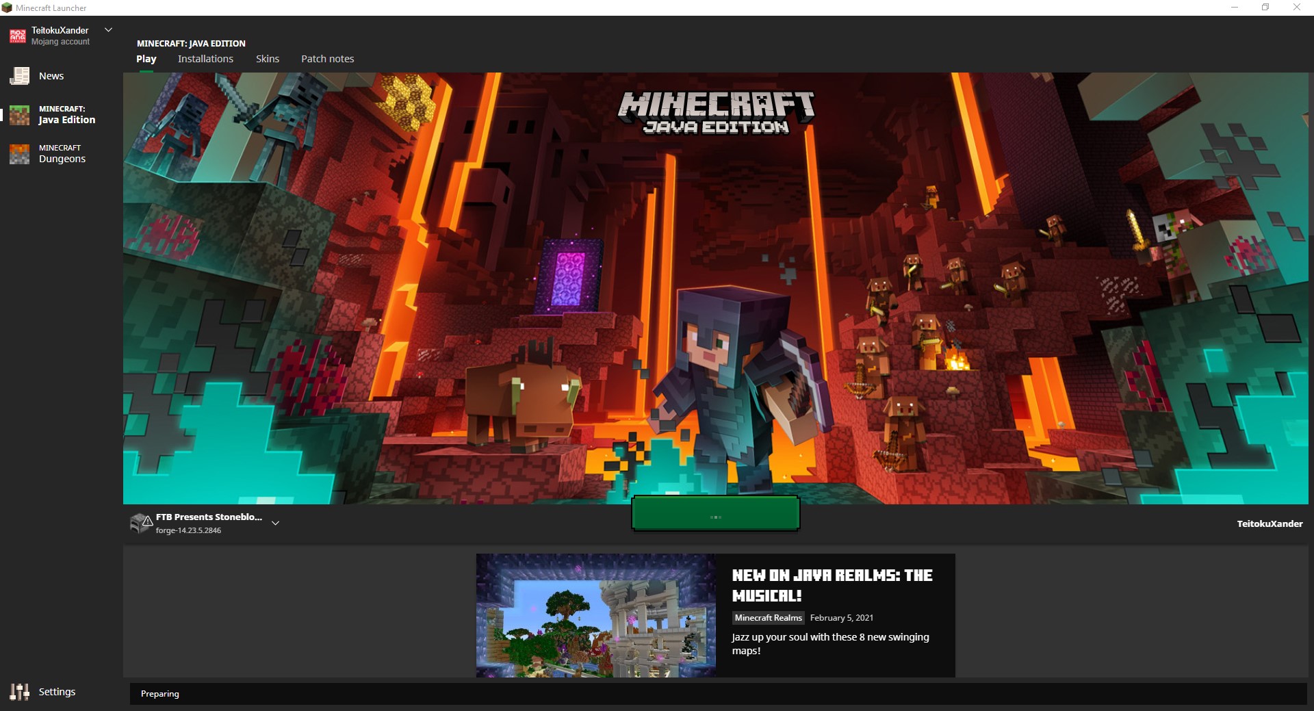Screen dimensions: 1314x711
Task: Click the forge-14.23.5.2846 version label
Action: click(x=188, y=530)
